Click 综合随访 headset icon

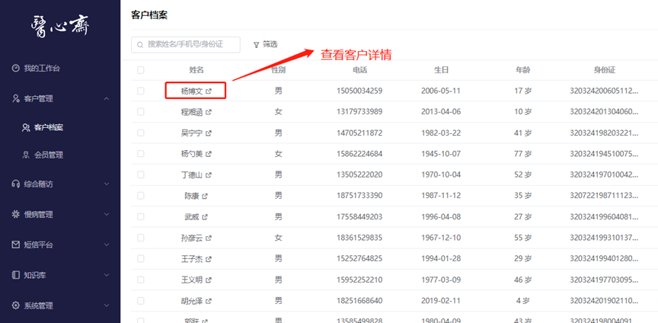pos(16,184)
